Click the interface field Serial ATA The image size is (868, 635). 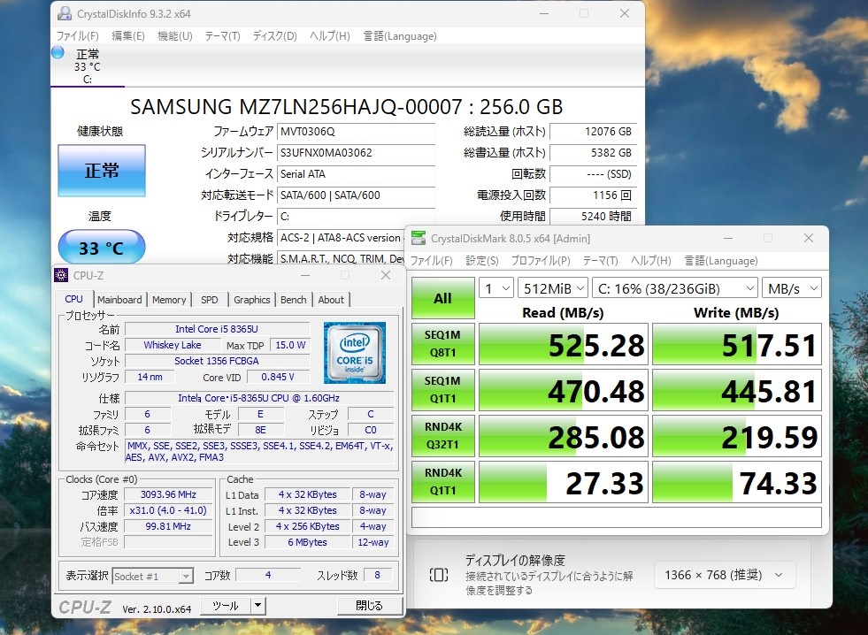coord(356,173)
